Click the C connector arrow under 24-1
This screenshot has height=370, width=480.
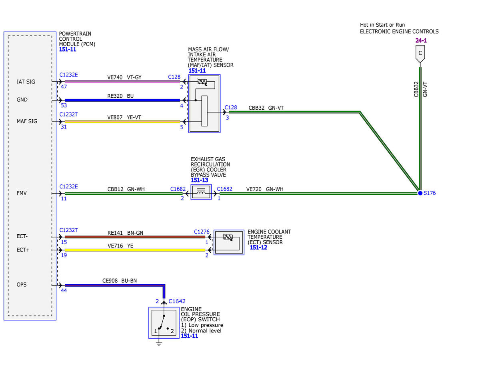(420, 55)
